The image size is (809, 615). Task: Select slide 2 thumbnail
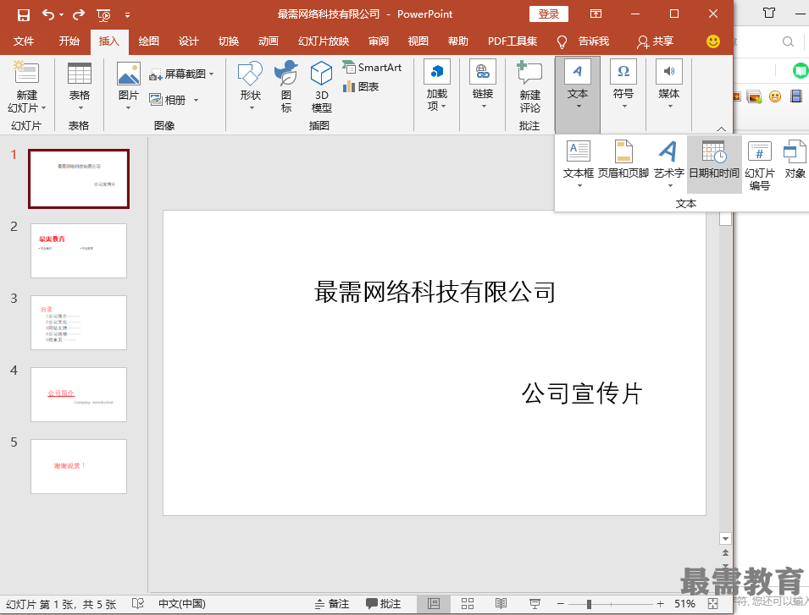point(79,251)
